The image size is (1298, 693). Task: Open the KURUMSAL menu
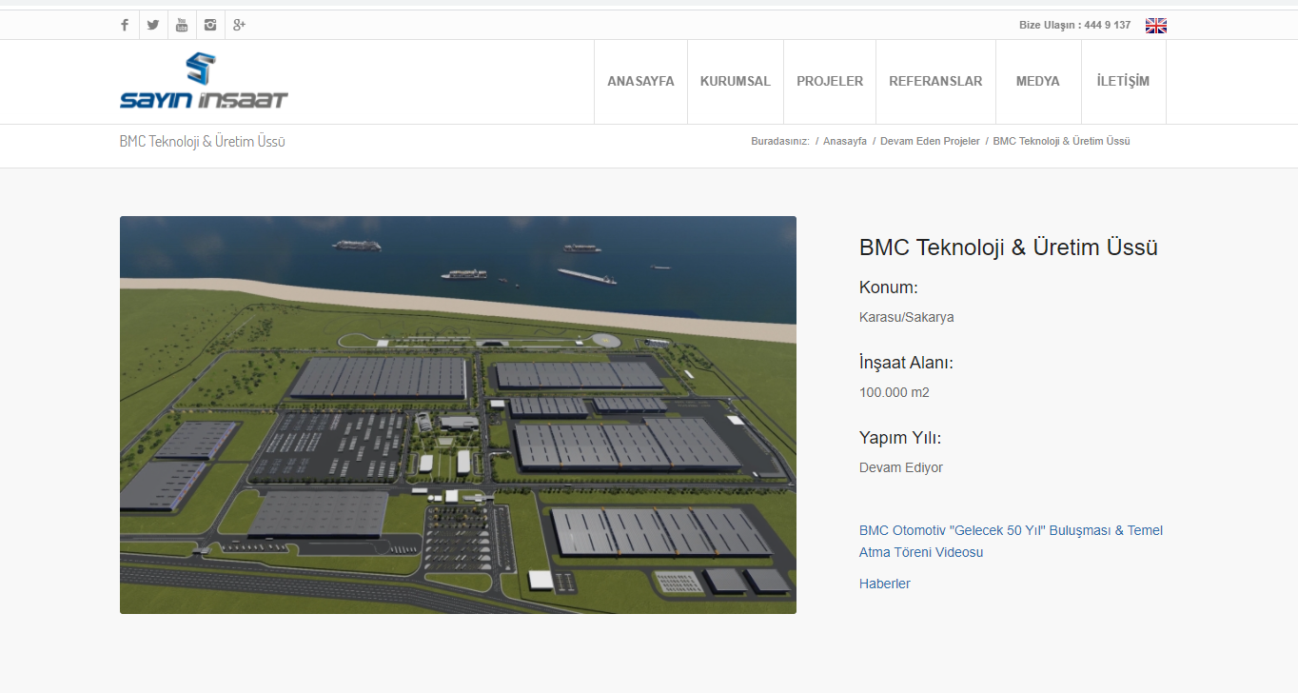(x=735, y=82)
